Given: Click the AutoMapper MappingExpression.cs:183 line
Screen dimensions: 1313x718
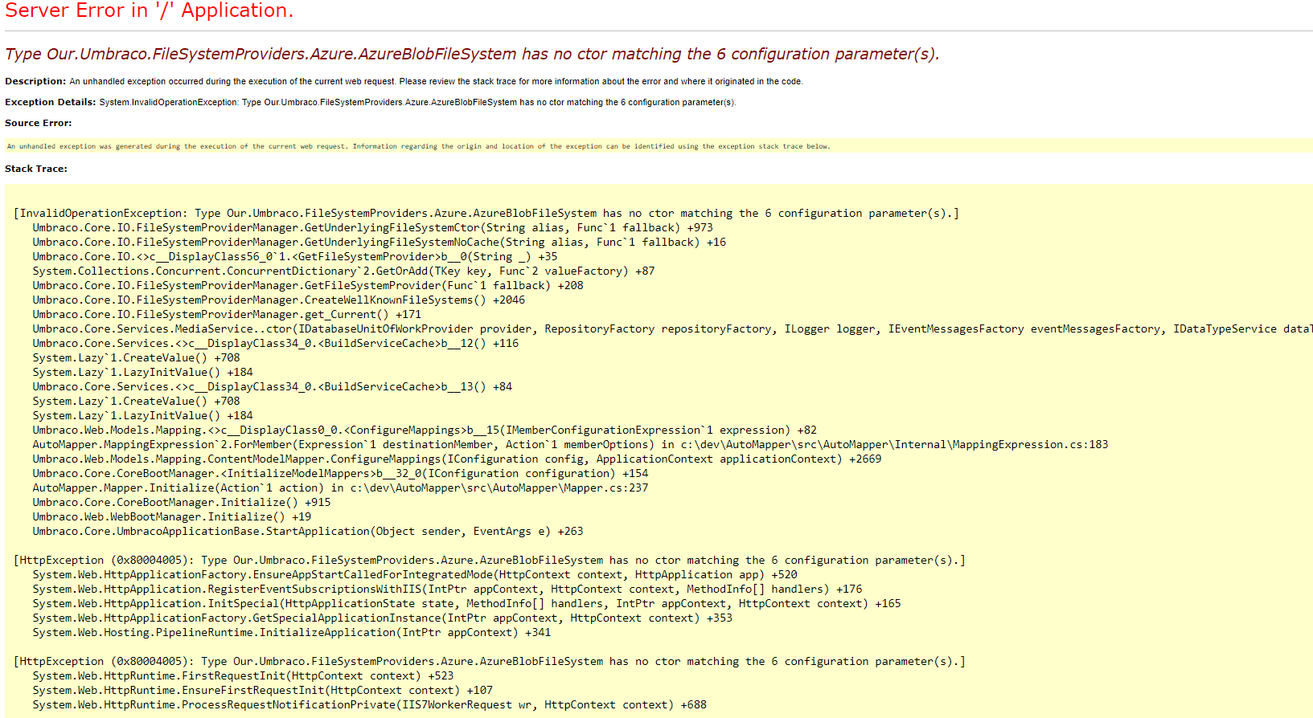Looking at the screenshot, I should 571,444.
